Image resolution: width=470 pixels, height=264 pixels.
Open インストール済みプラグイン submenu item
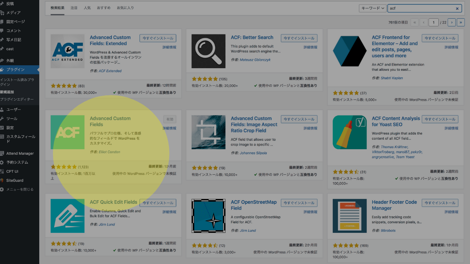tap(17, 82)
